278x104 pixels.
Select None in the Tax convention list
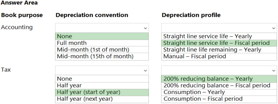pos(102,79)
